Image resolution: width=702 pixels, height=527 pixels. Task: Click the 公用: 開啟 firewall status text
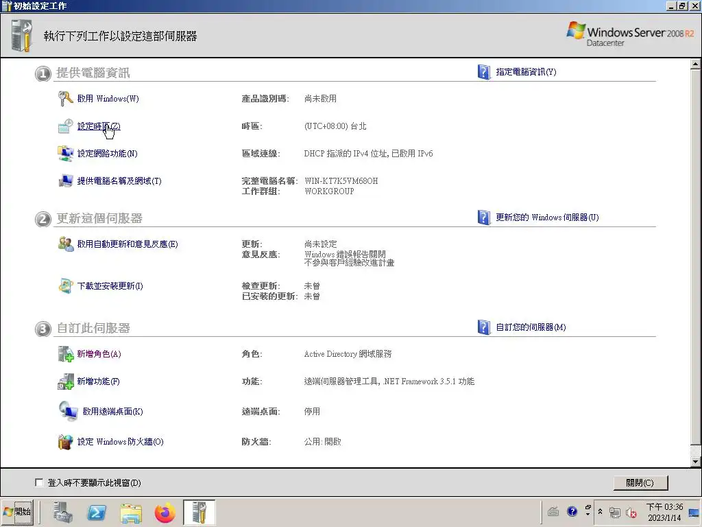pyautogui.click(x=323, y=442)
